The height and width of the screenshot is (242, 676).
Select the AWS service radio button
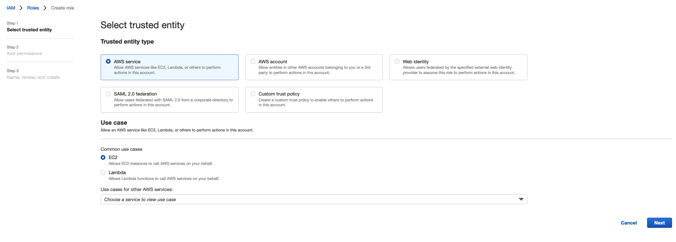click(x=108, y=61)
